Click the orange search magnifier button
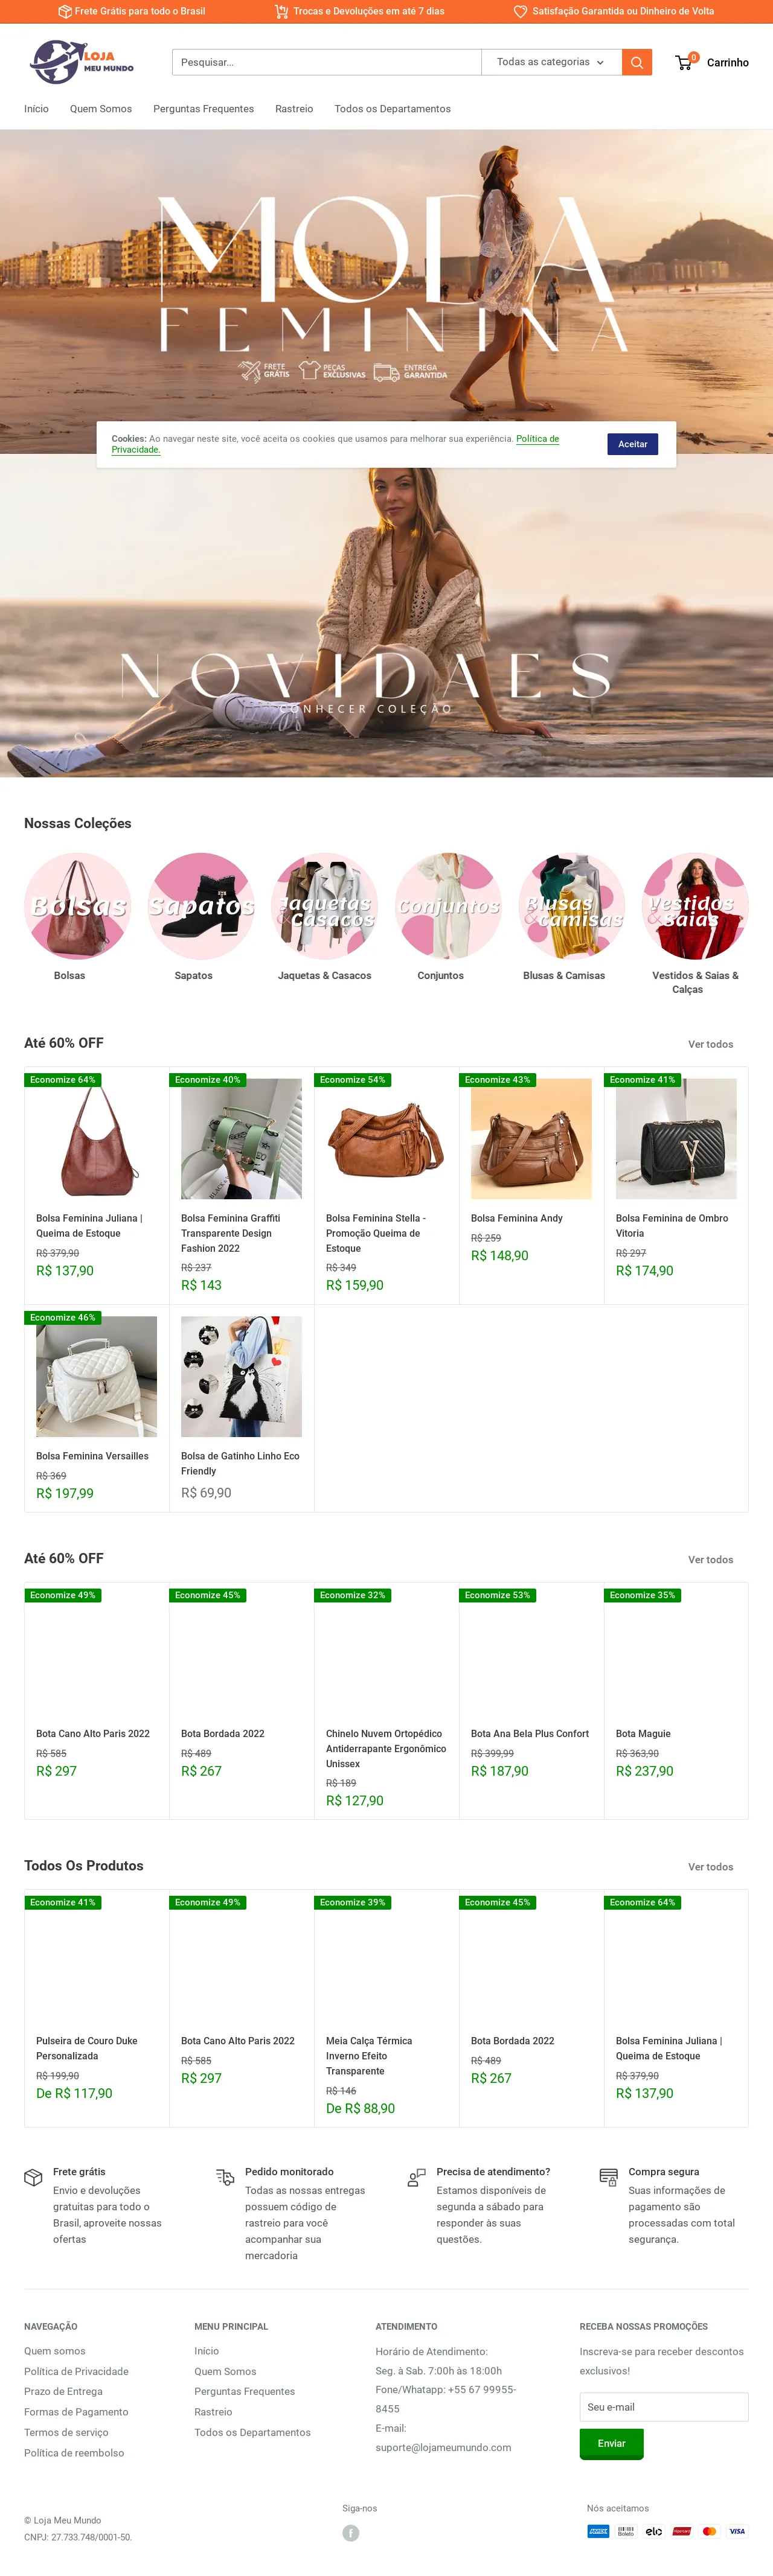The width and height of the screenshot is (773, 2576). pyautogui.click(x=637, y=62)
